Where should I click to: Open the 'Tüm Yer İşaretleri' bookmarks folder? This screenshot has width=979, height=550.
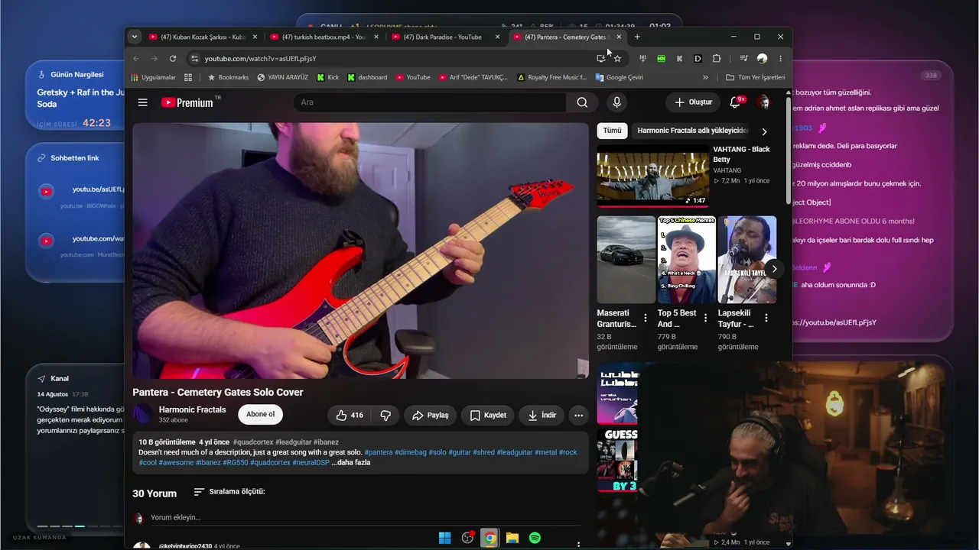[756, 77]
